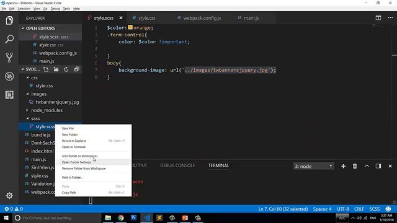
Task: Open Windows Start menu
Action: pyautogui.click(x=6, y=217)
